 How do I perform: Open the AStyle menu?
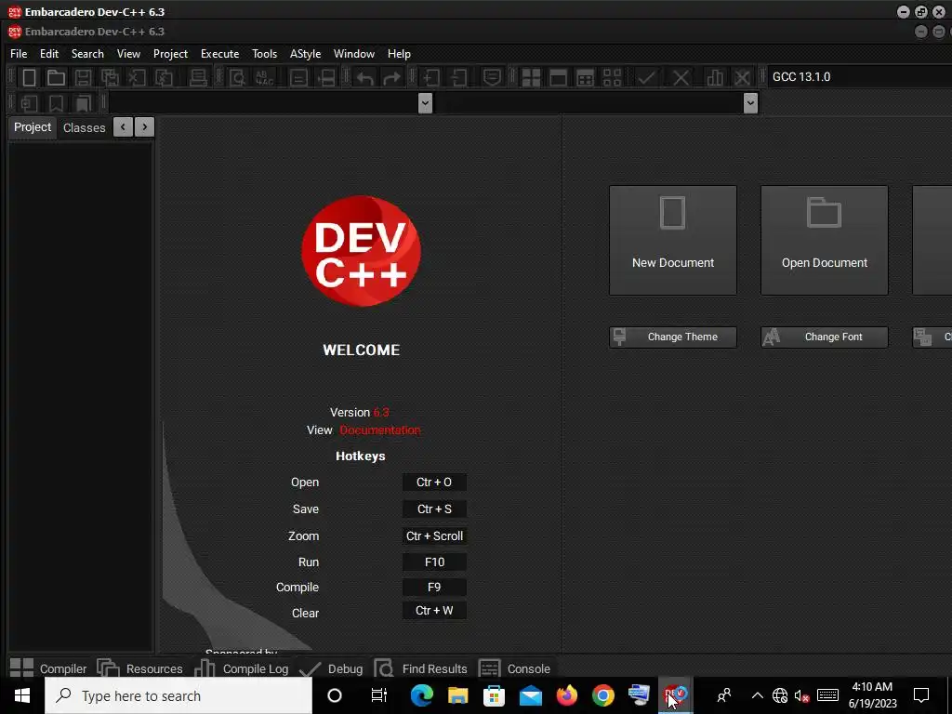[305, 54]
